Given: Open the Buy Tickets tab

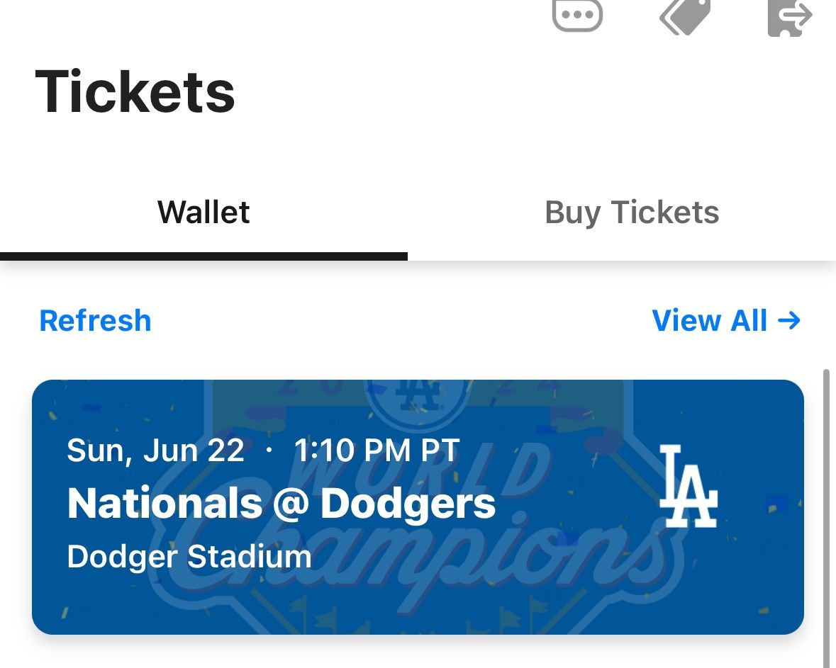Looking at the screenshot, I should [631, 213].
